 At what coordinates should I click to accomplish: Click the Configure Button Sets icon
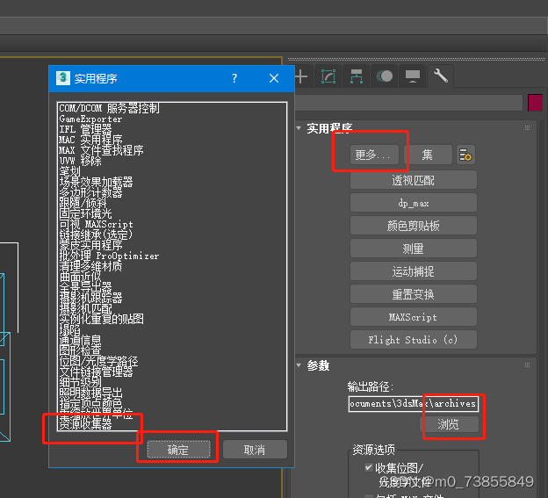point(465,155)
